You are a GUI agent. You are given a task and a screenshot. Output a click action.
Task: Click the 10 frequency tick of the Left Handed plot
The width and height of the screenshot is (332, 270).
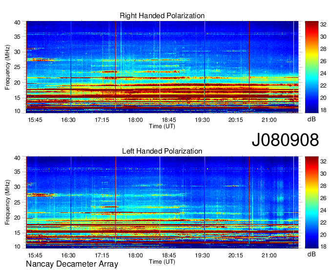[17, 247]
